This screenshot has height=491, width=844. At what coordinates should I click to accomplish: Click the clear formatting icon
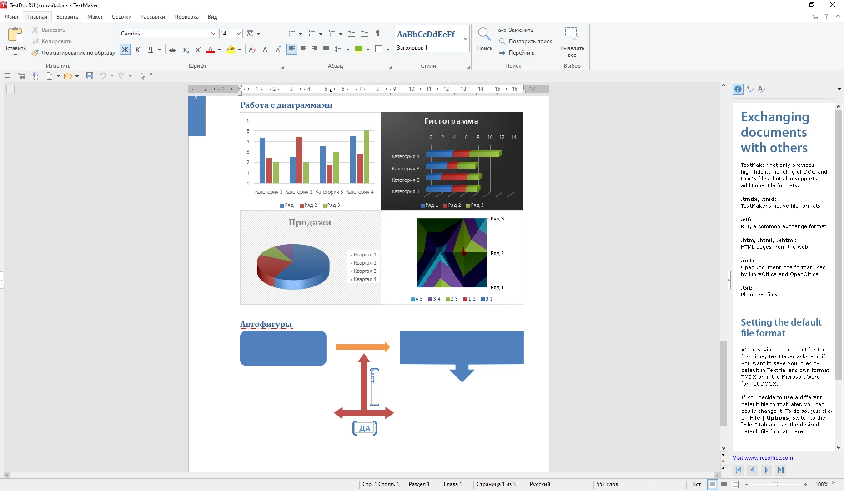tap(252, 50)
